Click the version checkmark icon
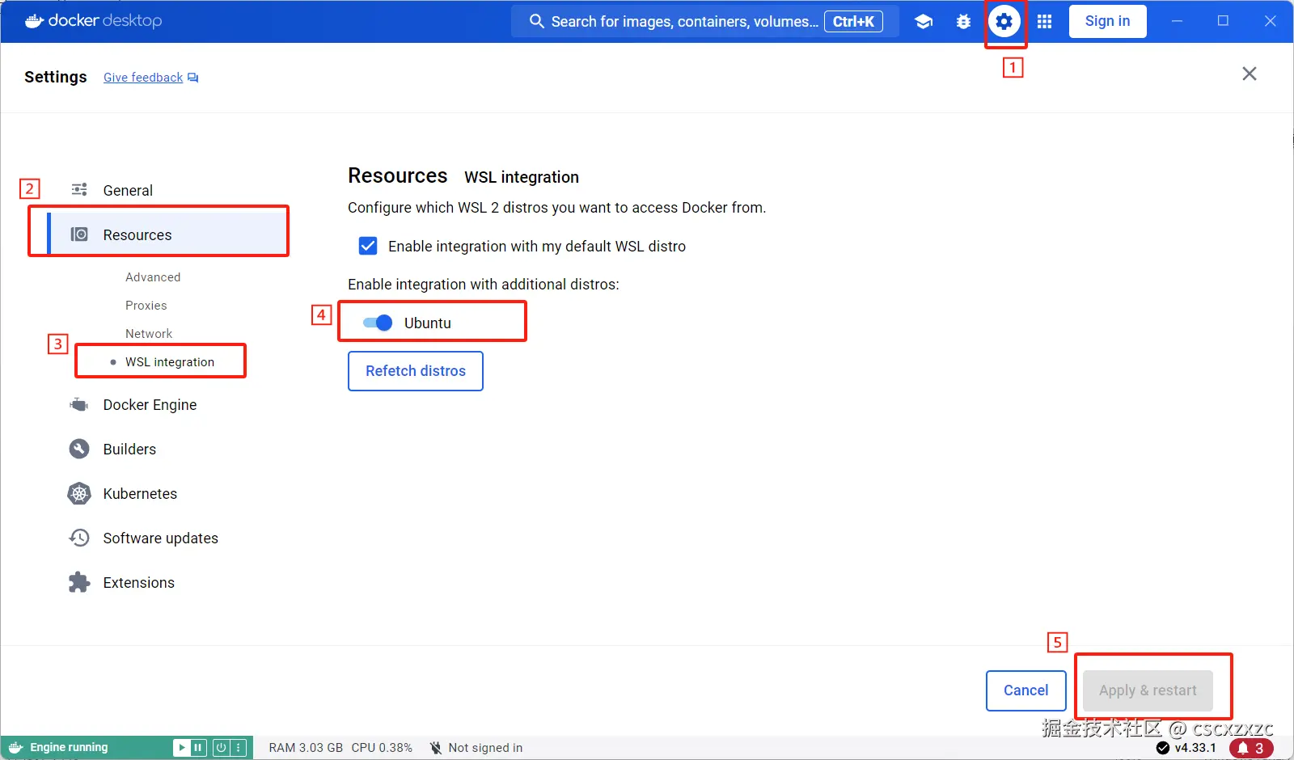The image size is (1294, 760). [x=1163, y=748]
